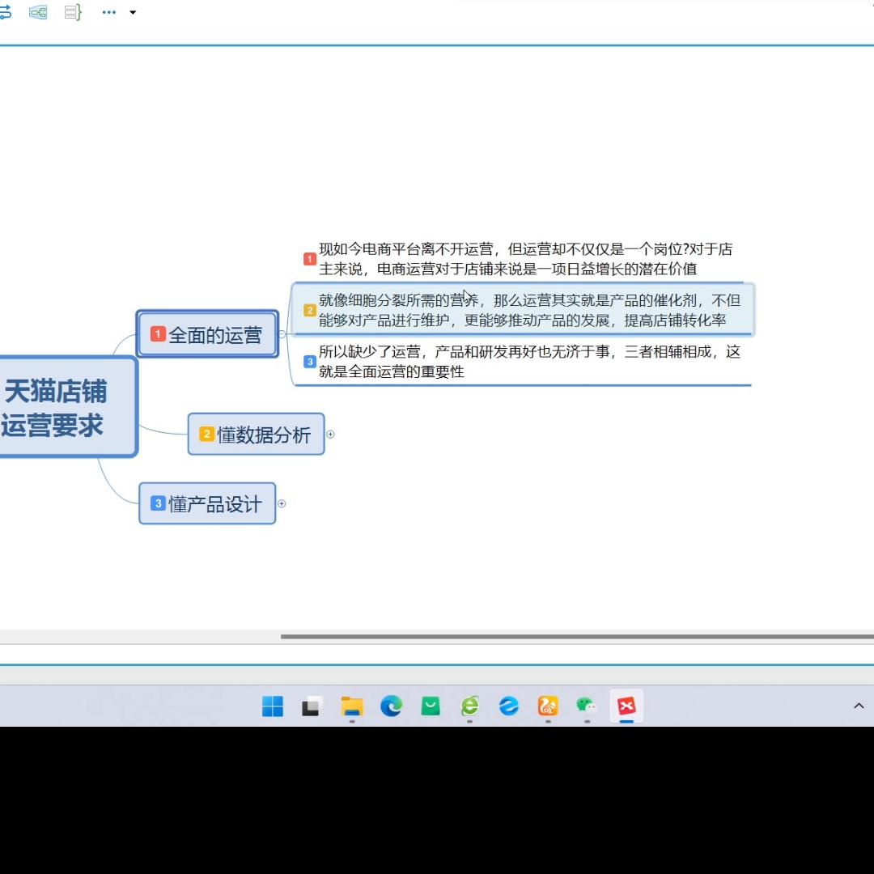Click the red priority 1 marker on 全面的运营
The image size is (874, 874).
pyautogui.click(x=158, y=334)
